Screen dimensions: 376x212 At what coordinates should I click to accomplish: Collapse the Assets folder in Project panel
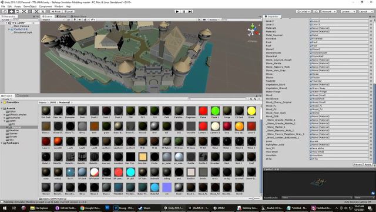pyautogui.click(x=2, y=108)
